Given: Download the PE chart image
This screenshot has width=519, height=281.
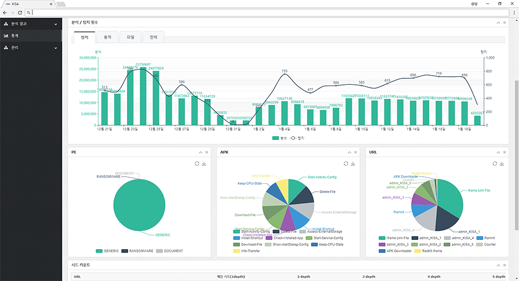Looking at the screenshot, I should click(x=204, y=164).
